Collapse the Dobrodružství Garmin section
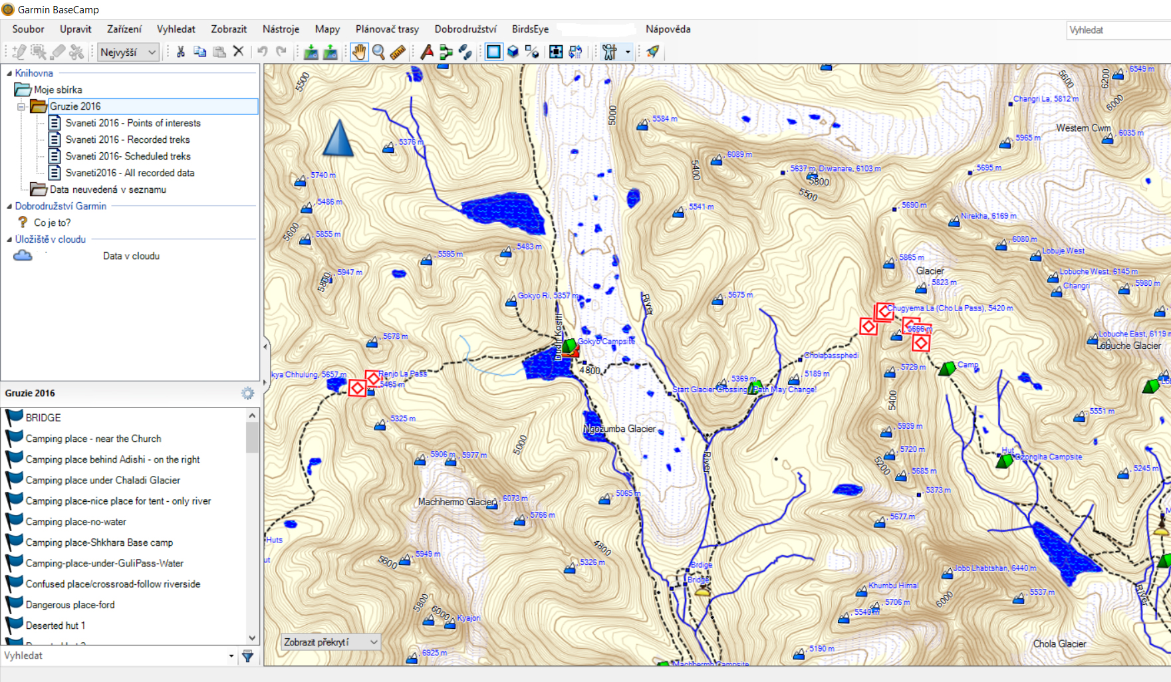 [9, 206]
